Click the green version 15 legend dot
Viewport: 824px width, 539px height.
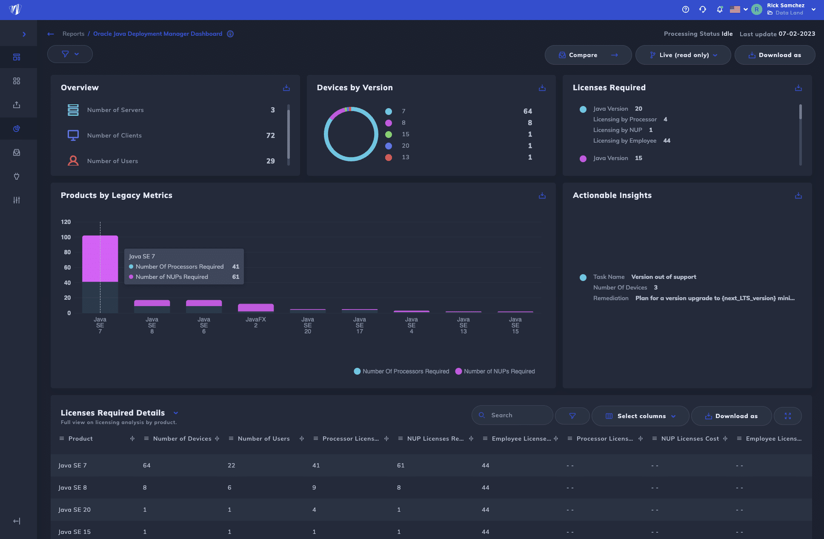pos(389,135)
